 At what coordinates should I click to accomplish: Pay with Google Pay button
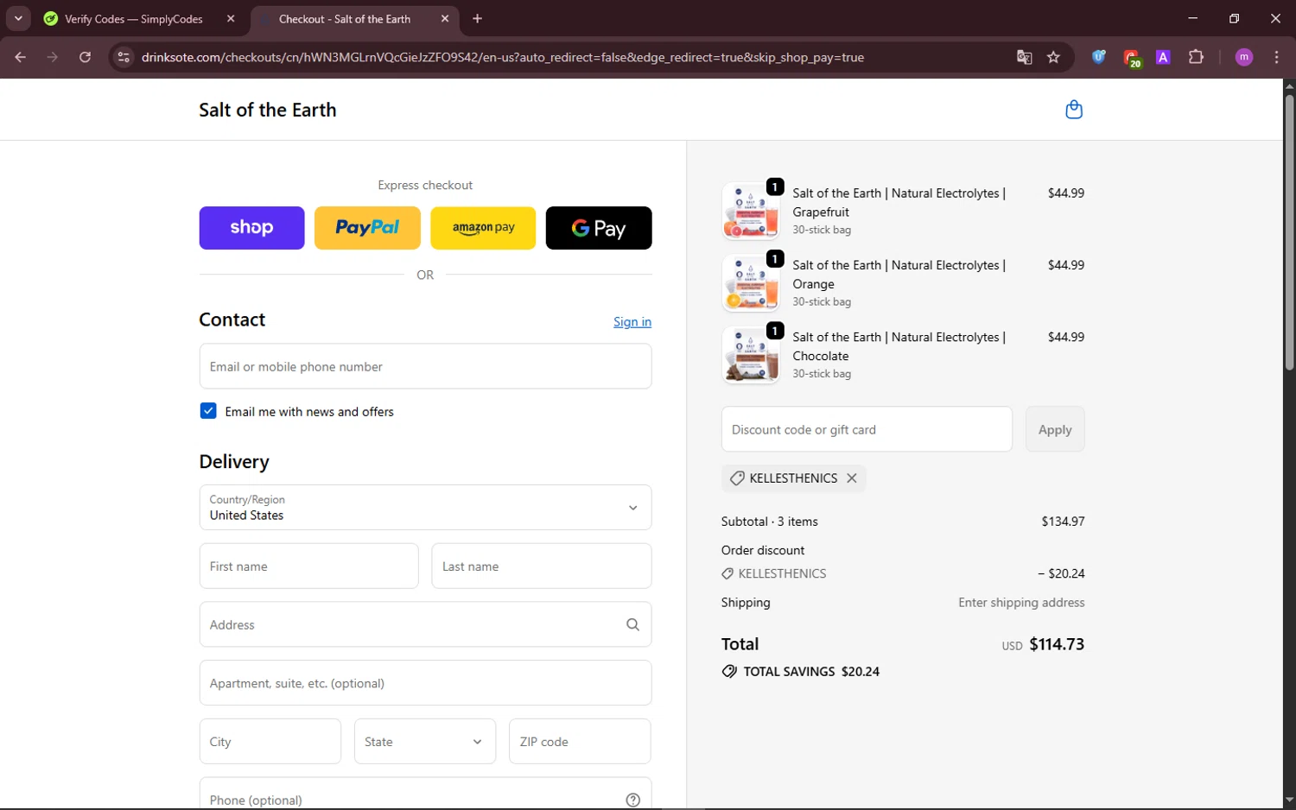[599, 228]
